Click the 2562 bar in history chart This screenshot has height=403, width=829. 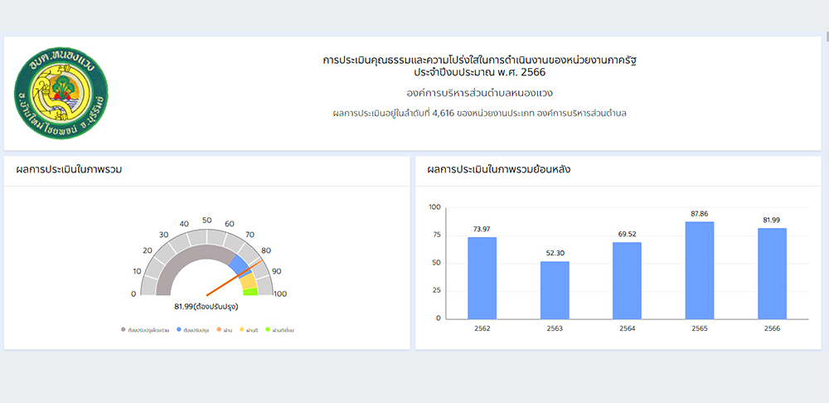pyautogui.click(x=482, y=278)
